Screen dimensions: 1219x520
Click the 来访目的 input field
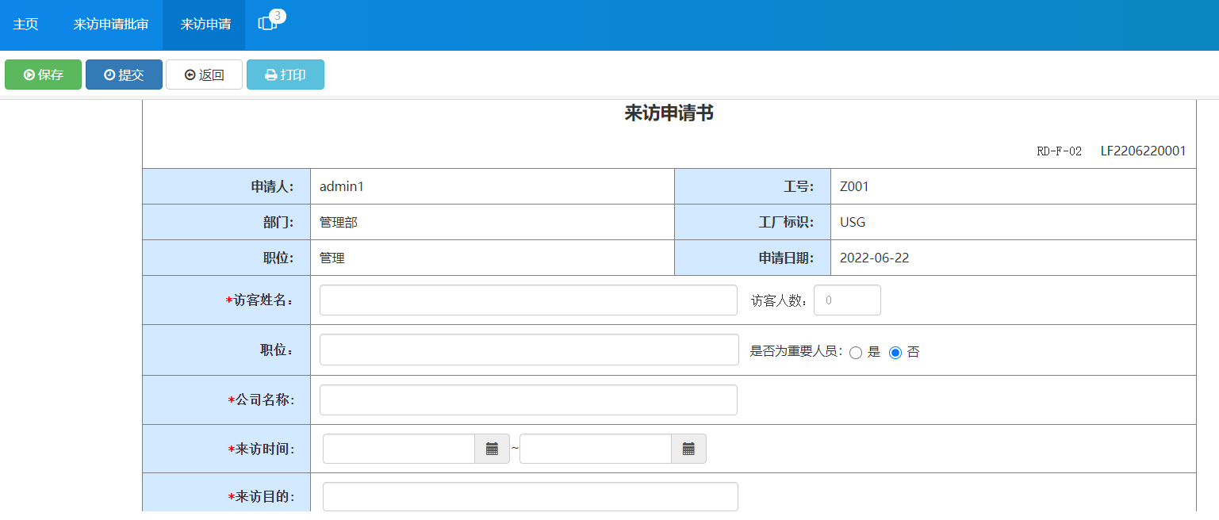coord(530,496)
